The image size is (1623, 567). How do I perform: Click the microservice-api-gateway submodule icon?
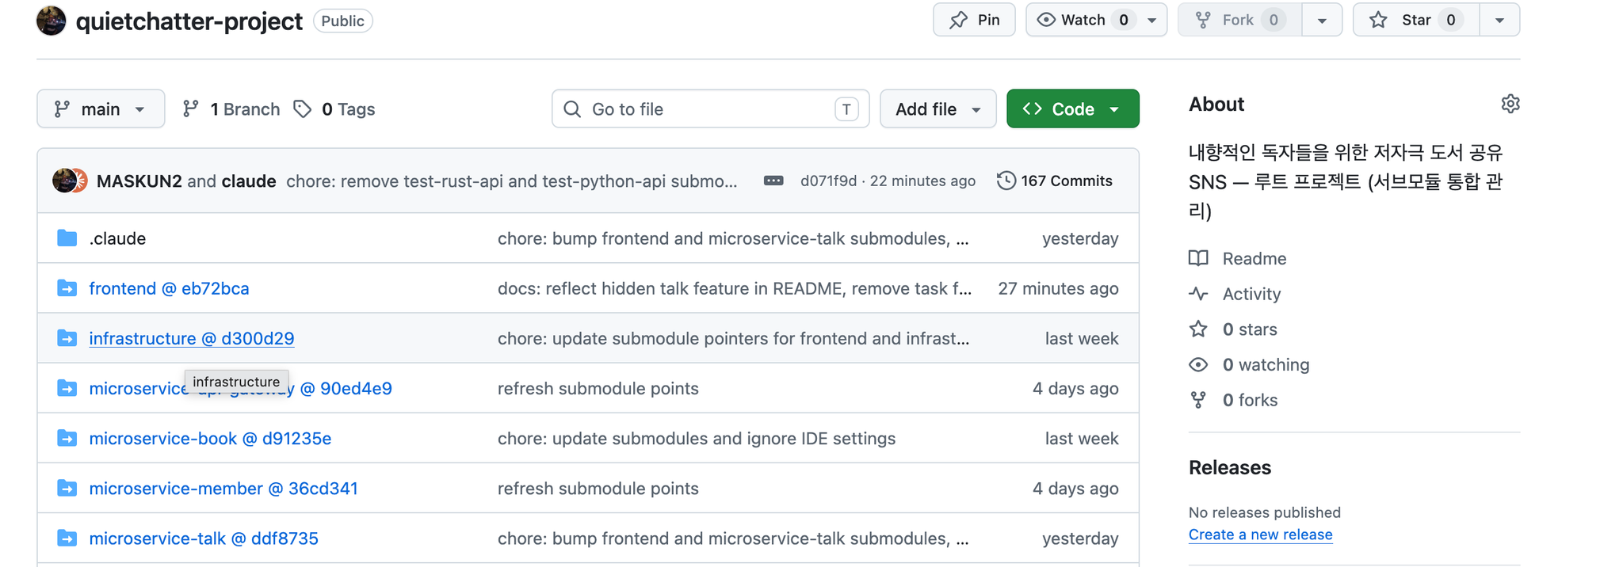pyautogui.click(x=67, y=387)
